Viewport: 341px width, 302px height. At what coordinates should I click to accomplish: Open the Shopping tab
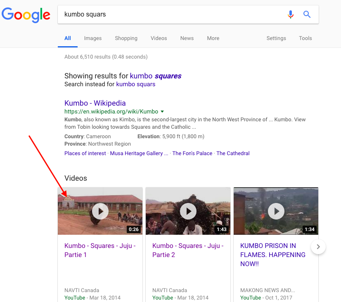point(126,38)
